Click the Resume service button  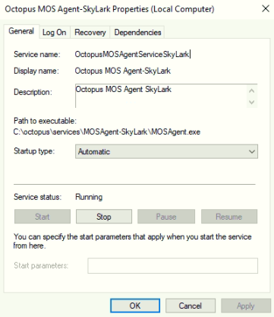[x=229, y=217]
